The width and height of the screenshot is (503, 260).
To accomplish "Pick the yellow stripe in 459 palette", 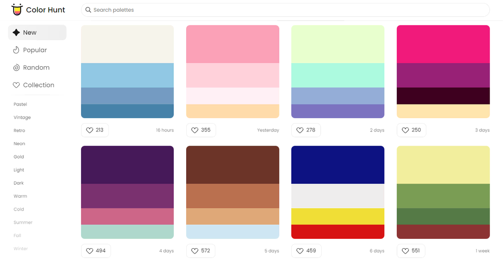I will [338, 216].
